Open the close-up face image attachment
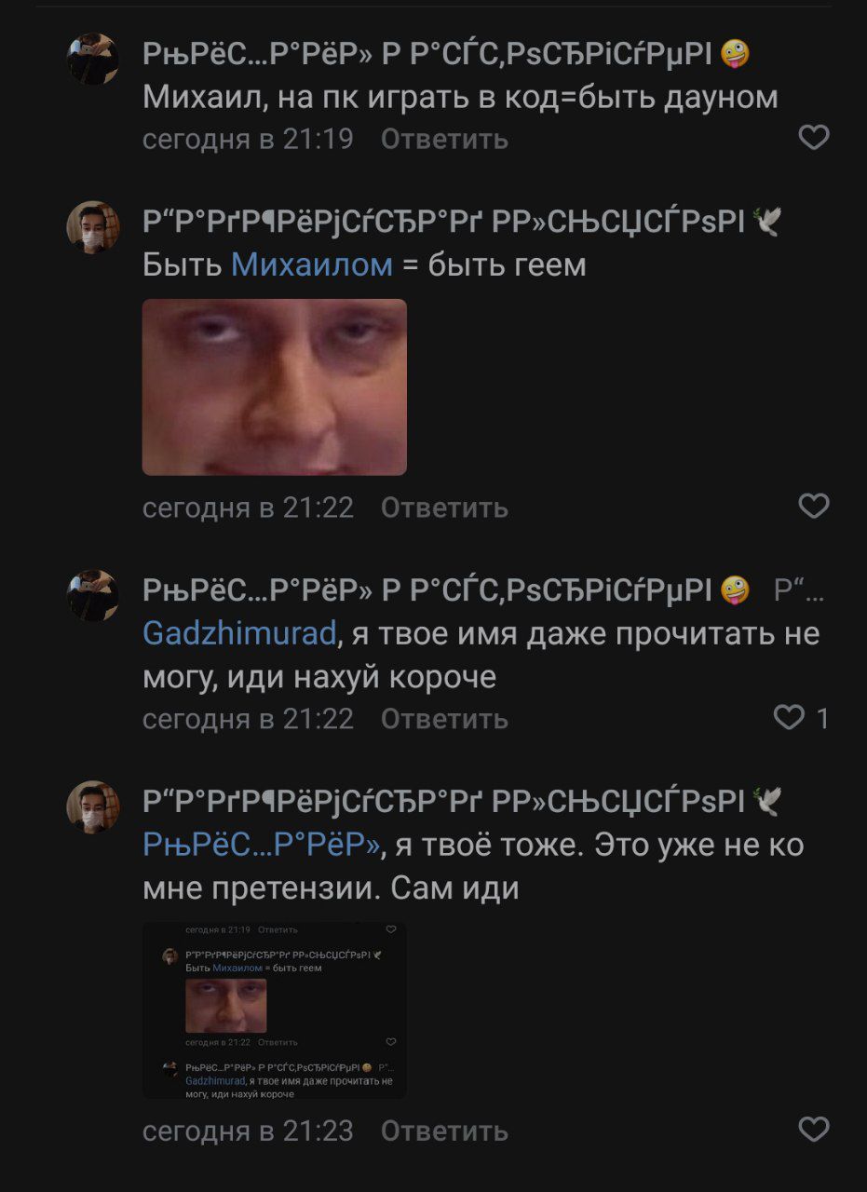867x1192 pixels. [274, 387]
